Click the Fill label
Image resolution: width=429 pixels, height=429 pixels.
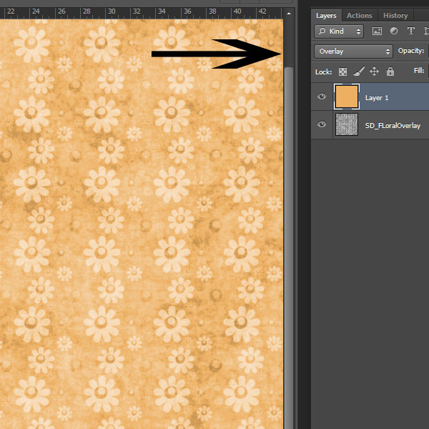(418, 71)
